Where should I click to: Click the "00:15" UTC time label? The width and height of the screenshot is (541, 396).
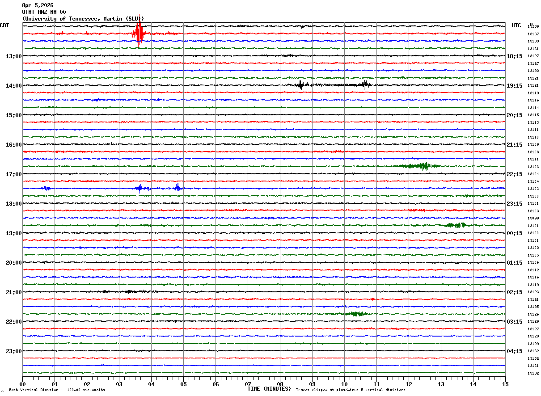tap(515, 233)
